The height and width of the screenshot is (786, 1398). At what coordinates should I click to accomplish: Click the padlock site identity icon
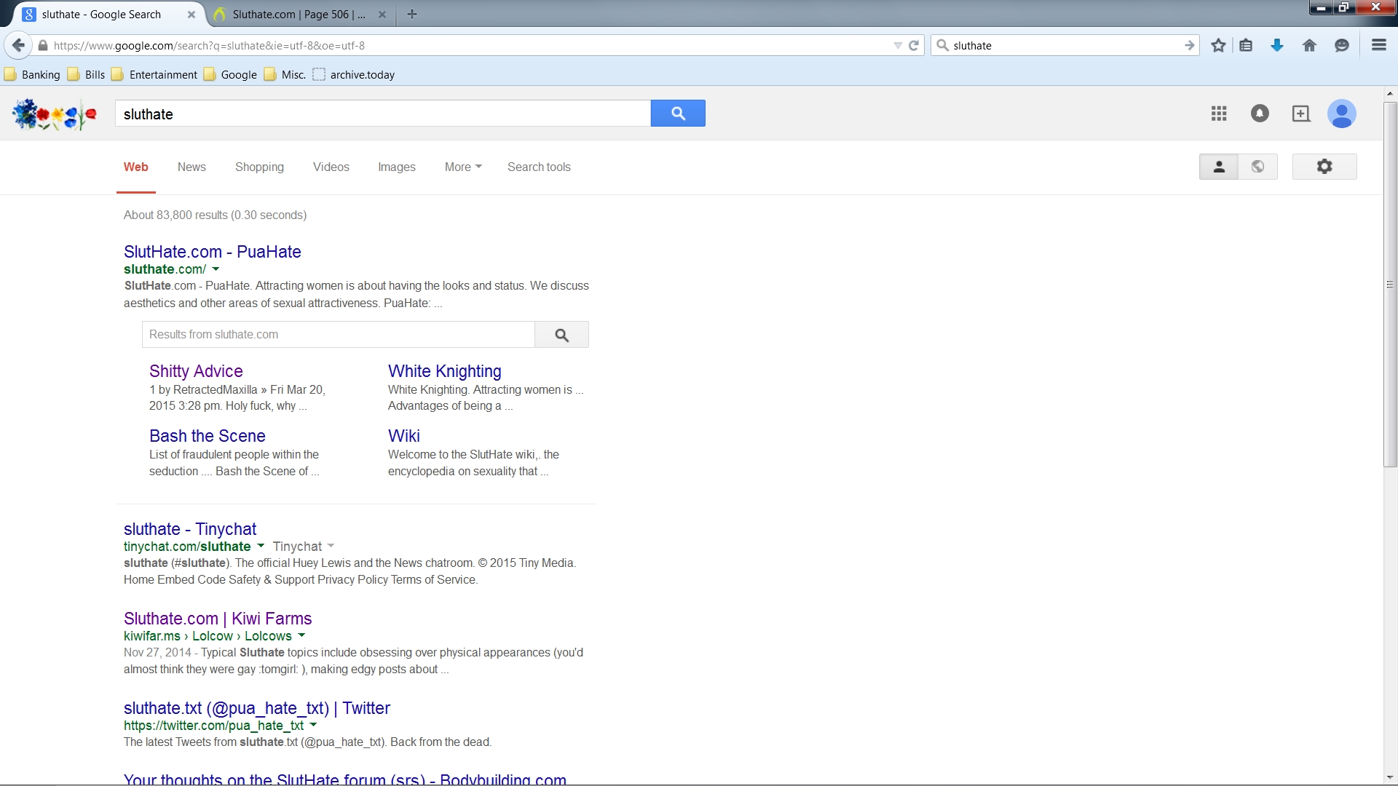coord(43,45)
